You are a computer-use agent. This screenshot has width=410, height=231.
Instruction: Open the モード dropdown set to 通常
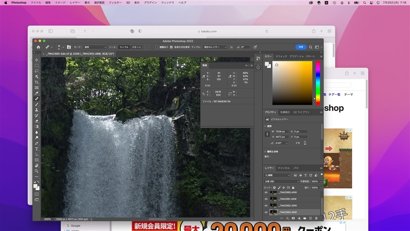pos(95,47)
